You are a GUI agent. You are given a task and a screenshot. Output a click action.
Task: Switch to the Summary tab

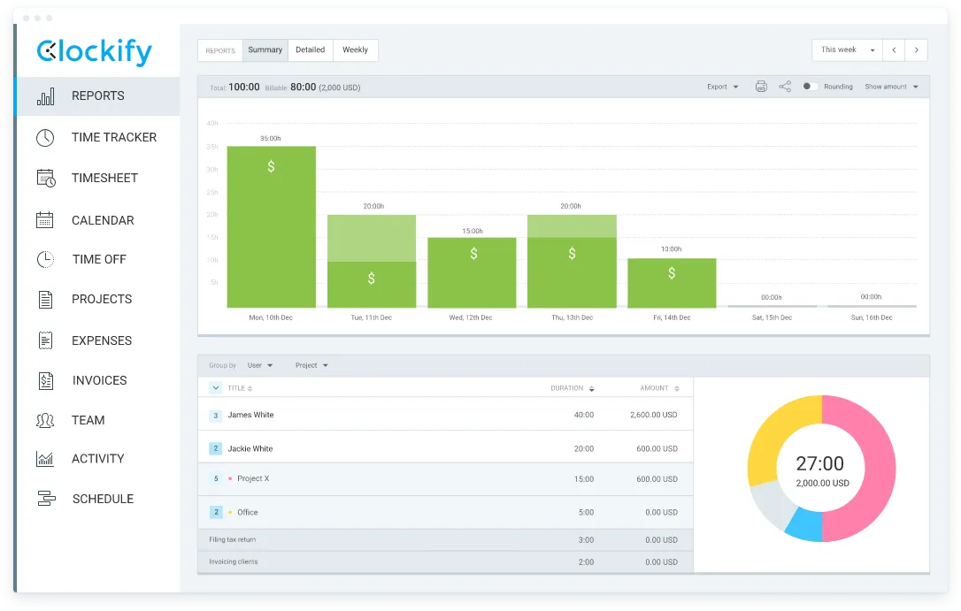pos(265,50)
